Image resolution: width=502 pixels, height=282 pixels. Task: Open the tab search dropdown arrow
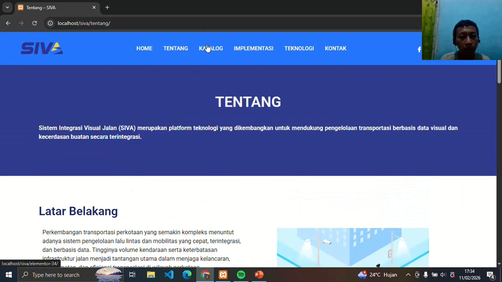point(7,7)
